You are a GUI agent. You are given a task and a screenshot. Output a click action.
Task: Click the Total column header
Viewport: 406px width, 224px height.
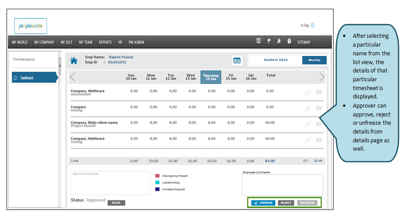(271, 76)
